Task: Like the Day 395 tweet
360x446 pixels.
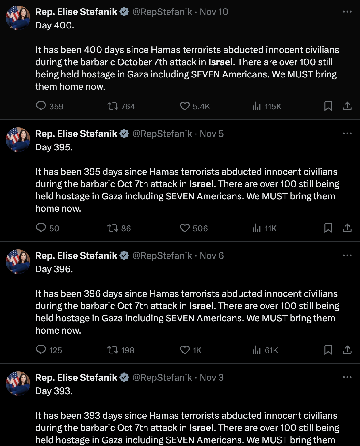Action: (185, 228)
